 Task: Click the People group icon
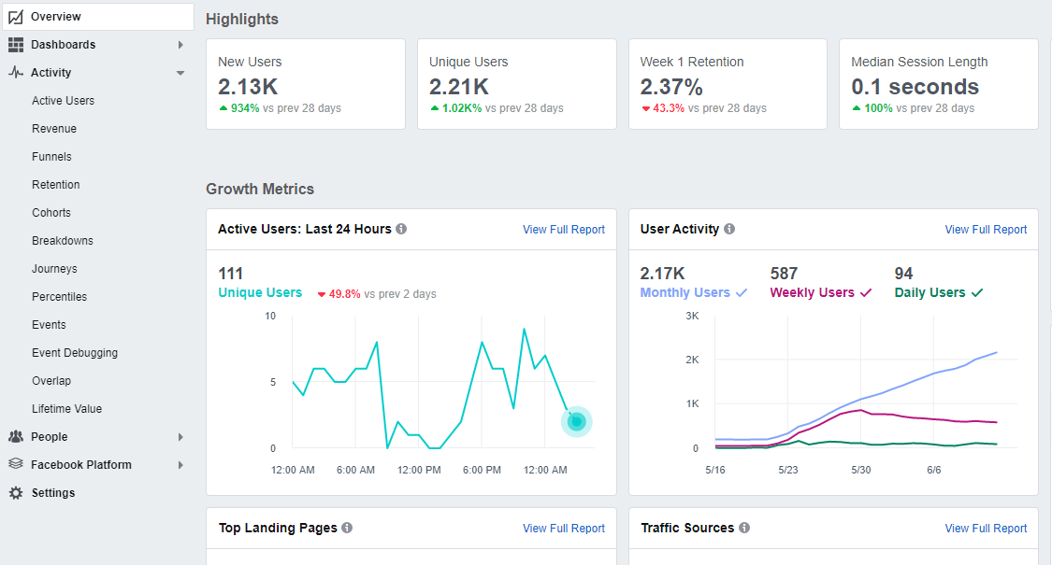[16, 437]
